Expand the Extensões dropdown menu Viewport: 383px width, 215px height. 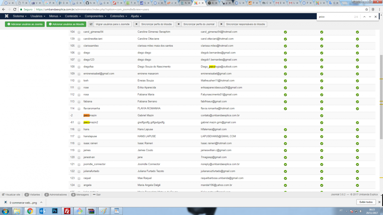pos(118,16)
